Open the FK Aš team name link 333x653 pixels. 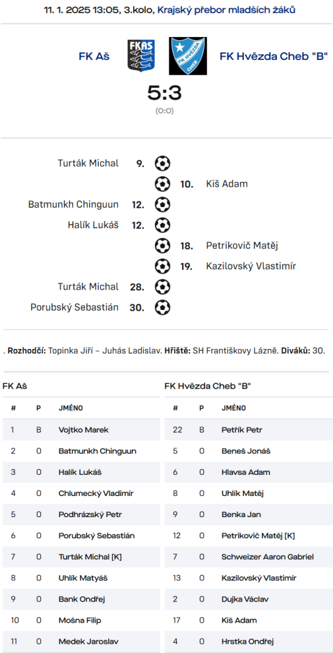pyautogui.click(x=94, y=56)
